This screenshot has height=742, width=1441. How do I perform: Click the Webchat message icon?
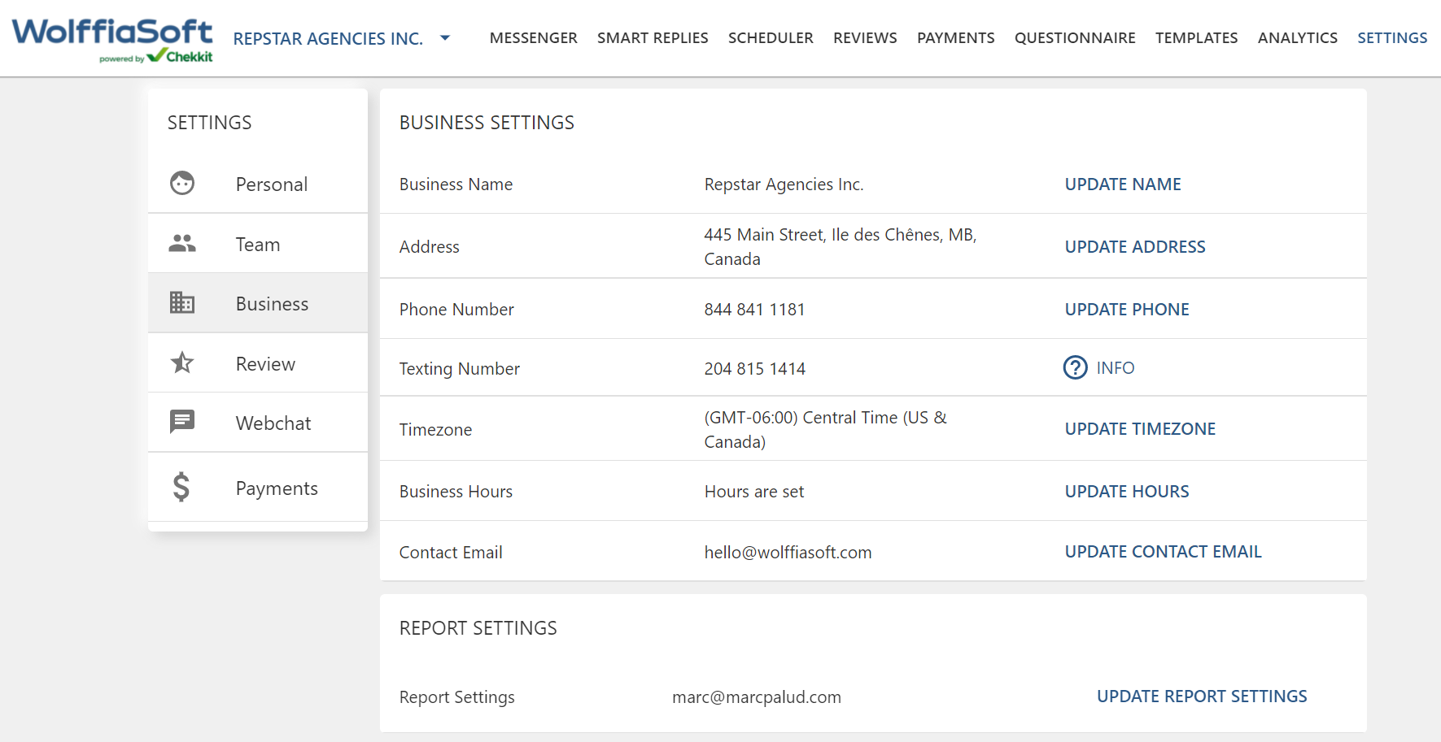coord(182,422)
